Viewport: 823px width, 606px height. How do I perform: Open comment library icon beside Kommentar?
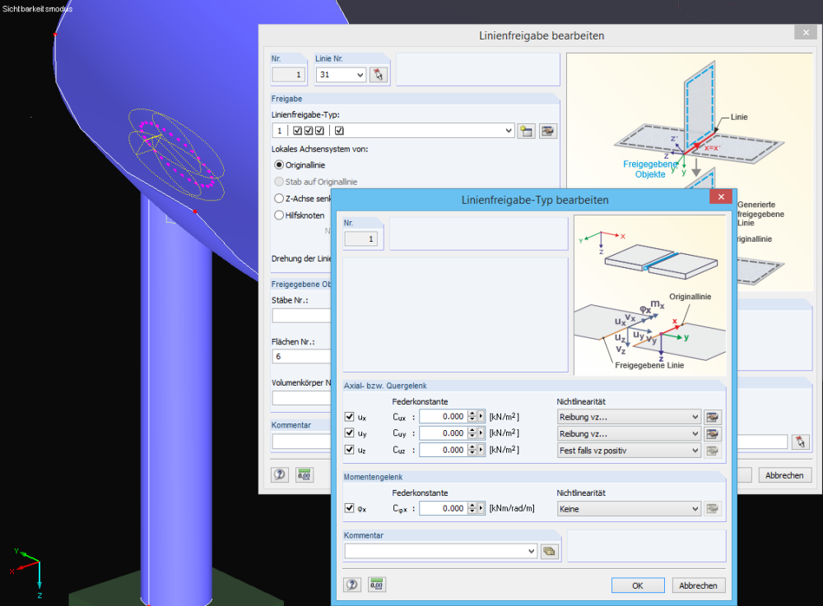pyautogui.click(x=550, y=552)
